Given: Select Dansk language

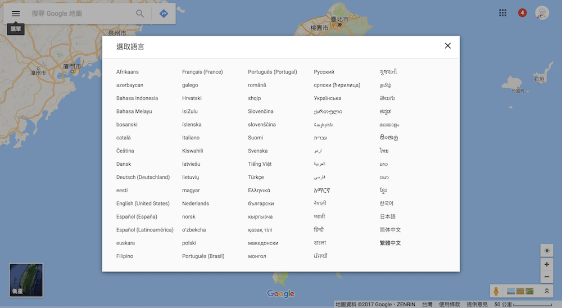Looking at the screenshot, I should tap(123, 164).
